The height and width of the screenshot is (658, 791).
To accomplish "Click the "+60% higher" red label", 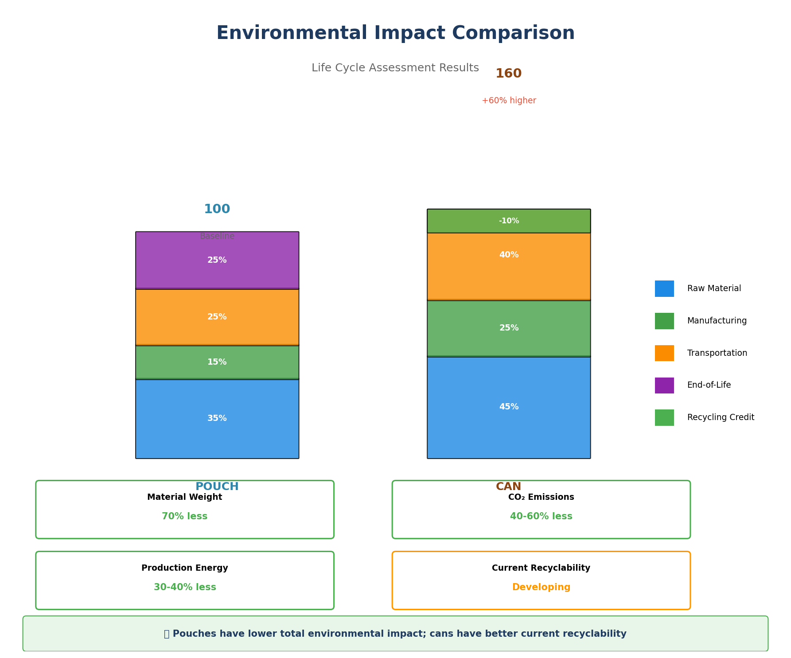I will pyautogui.click(x=509, y=101).
